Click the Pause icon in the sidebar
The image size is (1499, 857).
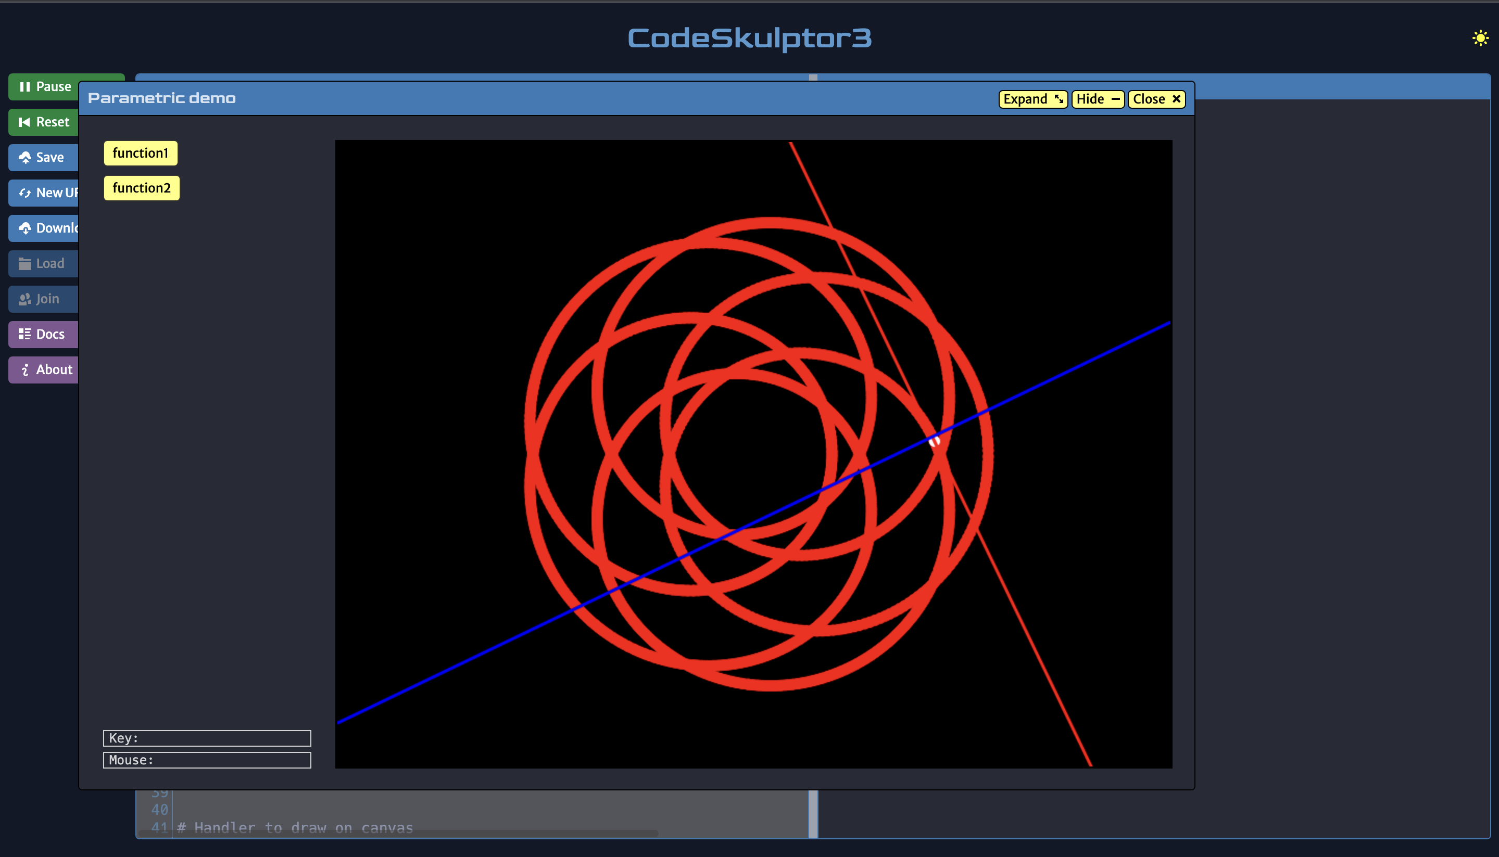point(24,86)
